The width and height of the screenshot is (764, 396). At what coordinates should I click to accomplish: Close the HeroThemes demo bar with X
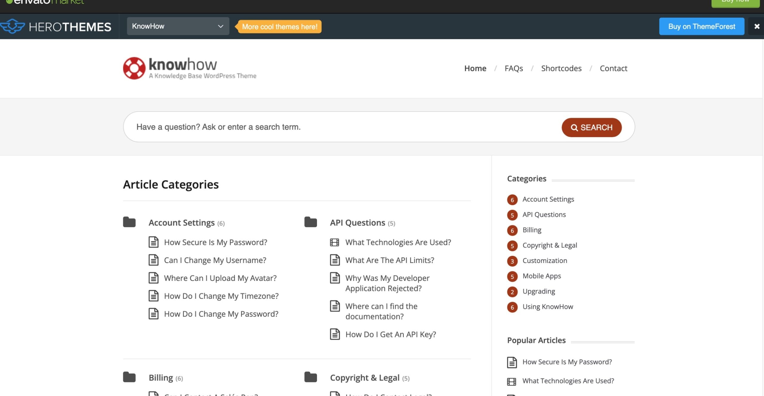click(757, 27)
